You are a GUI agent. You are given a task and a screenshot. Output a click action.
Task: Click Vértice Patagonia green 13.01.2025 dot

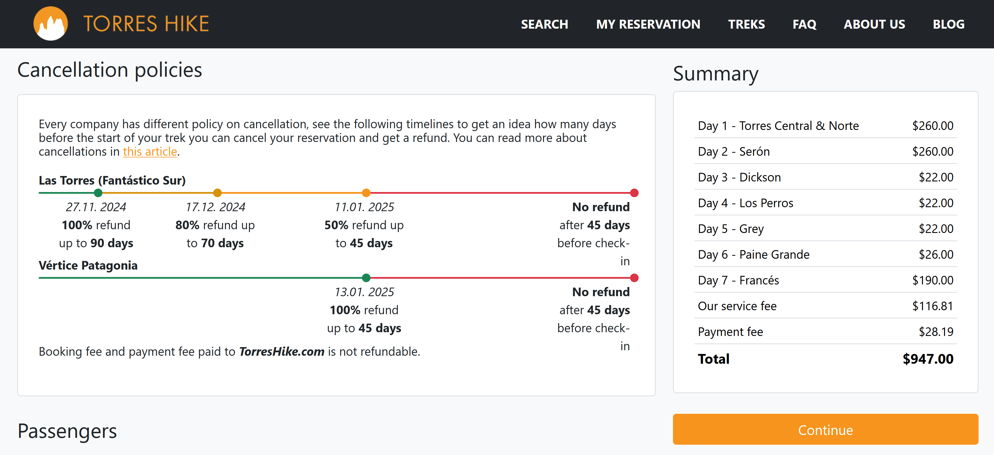tap(366, 278)
